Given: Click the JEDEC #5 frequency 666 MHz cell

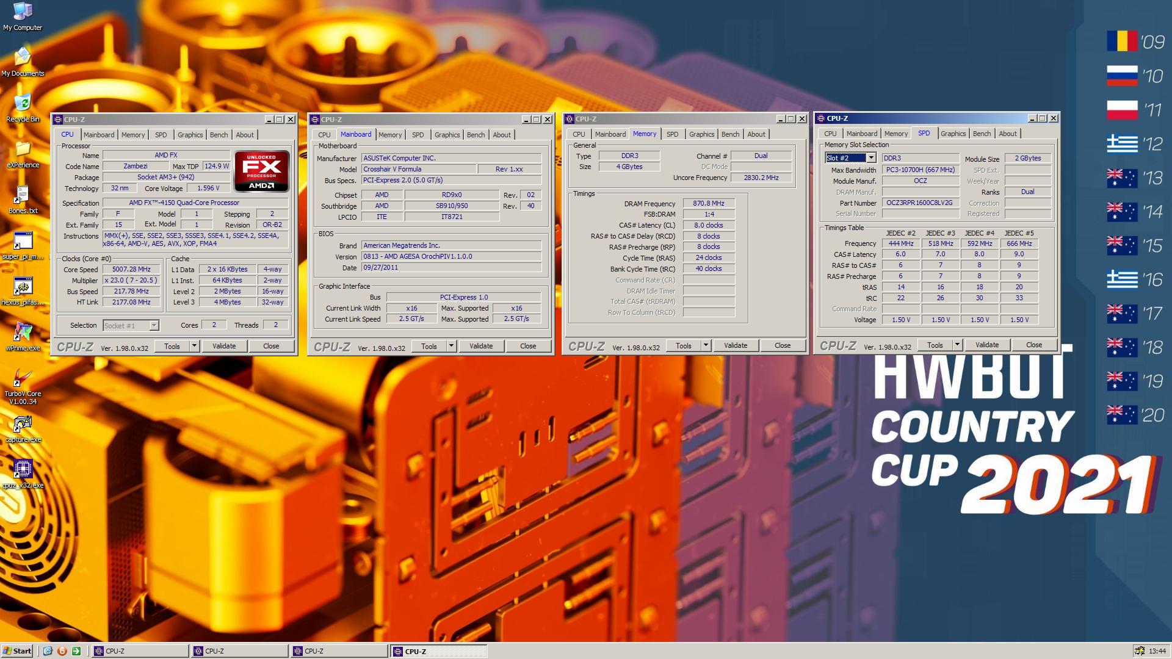Looking at the screenshot, I should pyautogui.click(x=1019, y=243).
